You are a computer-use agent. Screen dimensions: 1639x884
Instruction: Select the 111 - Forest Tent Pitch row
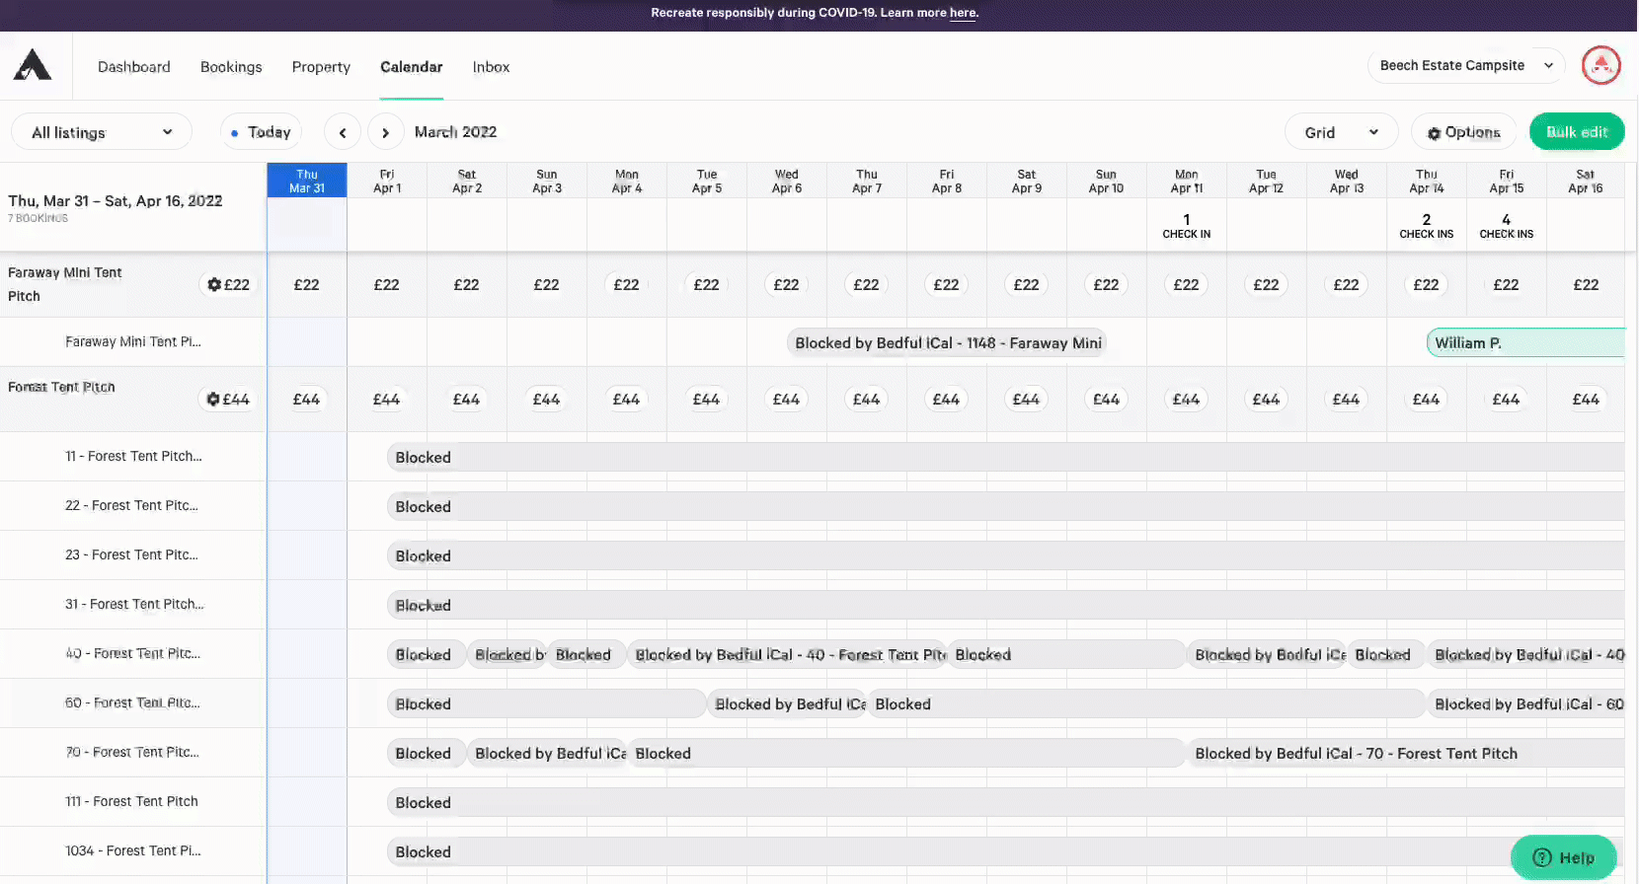131,801
